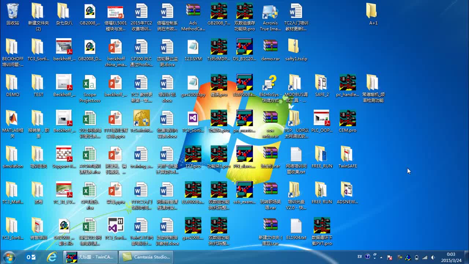
Task: Show hidden system tray icons
Action: 382,257
